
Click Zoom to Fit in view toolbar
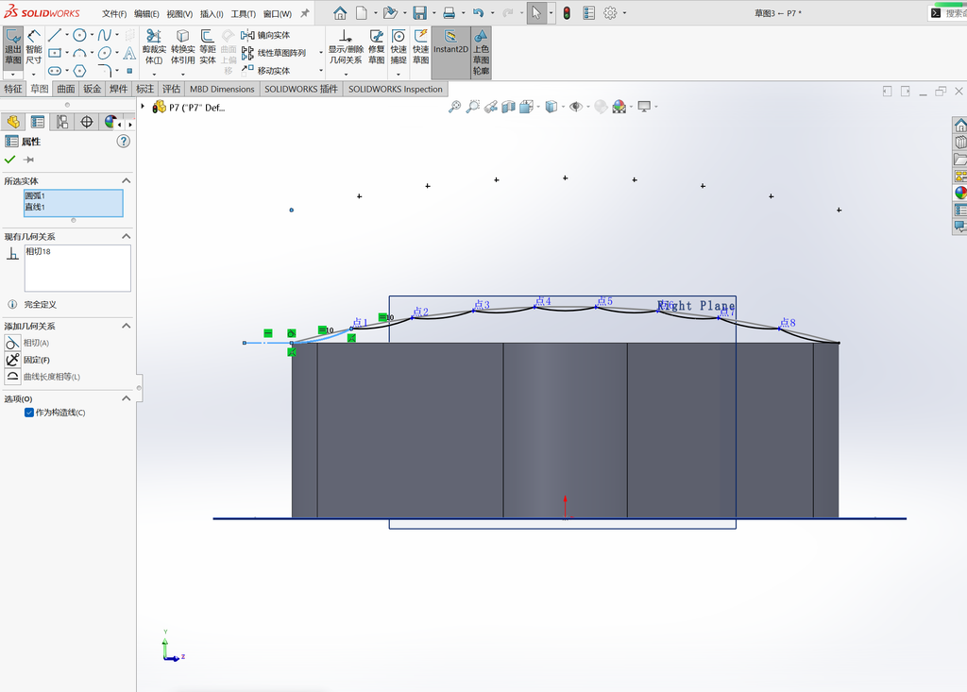click(x=454, y=107)
